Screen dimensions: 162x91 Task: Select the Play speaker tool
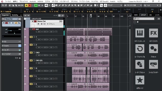point(88,5)
